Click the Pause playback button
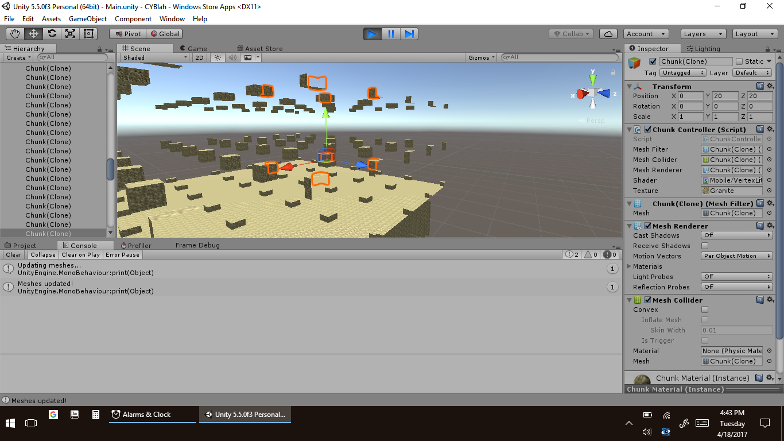Viewport: 784px width, 441px height. (x=391, y=34)
